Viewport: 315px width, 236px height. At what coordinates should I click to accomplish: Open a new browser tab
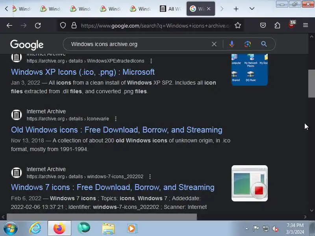coord(236,9)
